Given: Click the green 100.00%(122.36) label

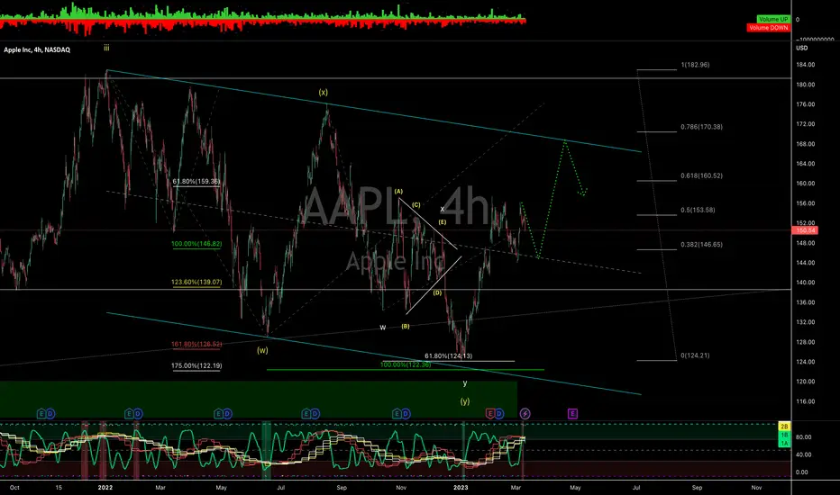Looking at the screenshot, I should (x=406, y=365).
